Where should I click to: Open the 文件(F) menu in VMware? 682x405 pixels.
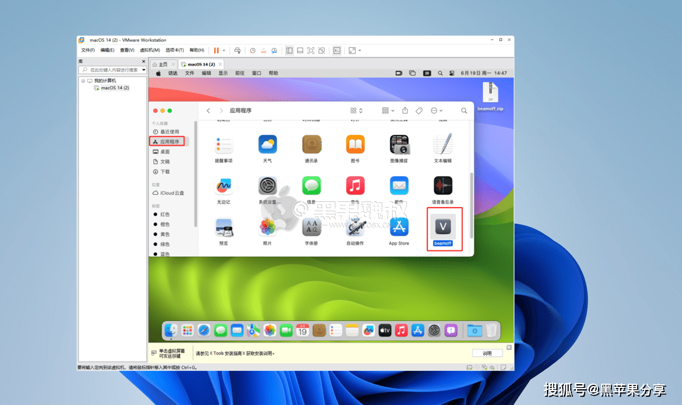pyautogui.click(x=88, y=50)
